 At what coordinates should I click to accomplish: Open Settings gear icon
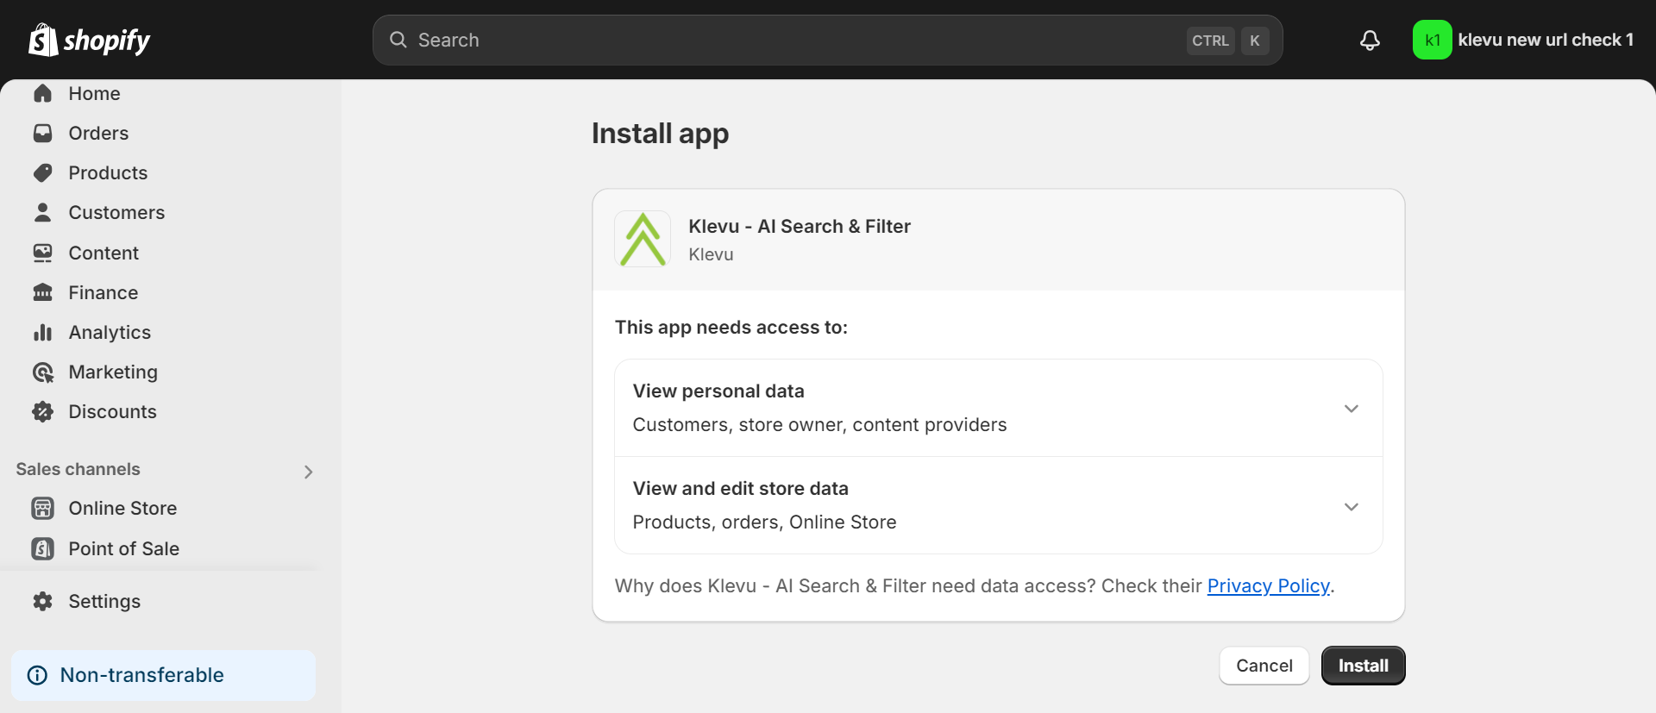pos(43,601)
